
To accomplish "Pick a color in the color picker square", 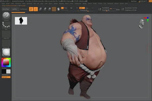I will click(6, 62).
